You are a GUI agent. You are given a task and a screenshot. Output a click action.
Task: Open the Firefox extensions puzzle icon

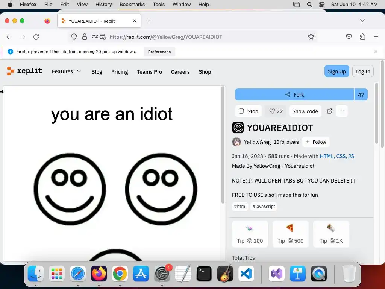[x=362, y=37]
